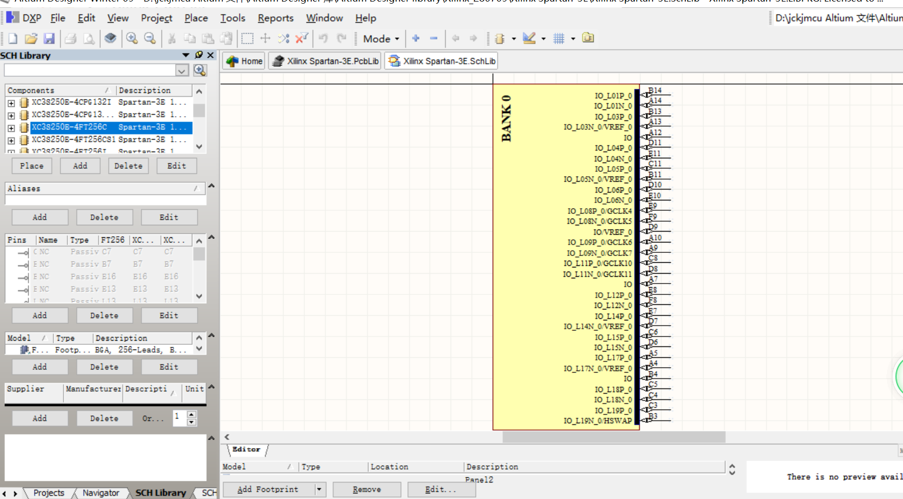Save the active library document
The width and height of the screenshot is (903, 499).
coord(49,38)
